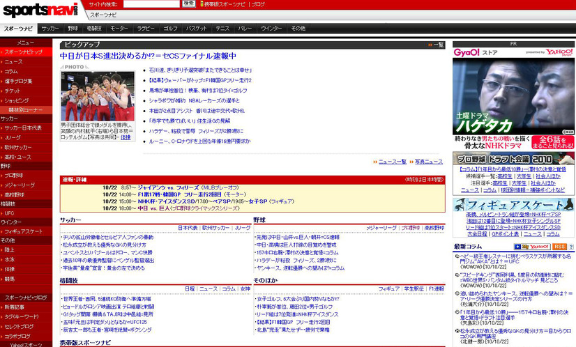Select the その他 tab in navigation bar
This screenshot has height=347, width=576.
point(298,29)
